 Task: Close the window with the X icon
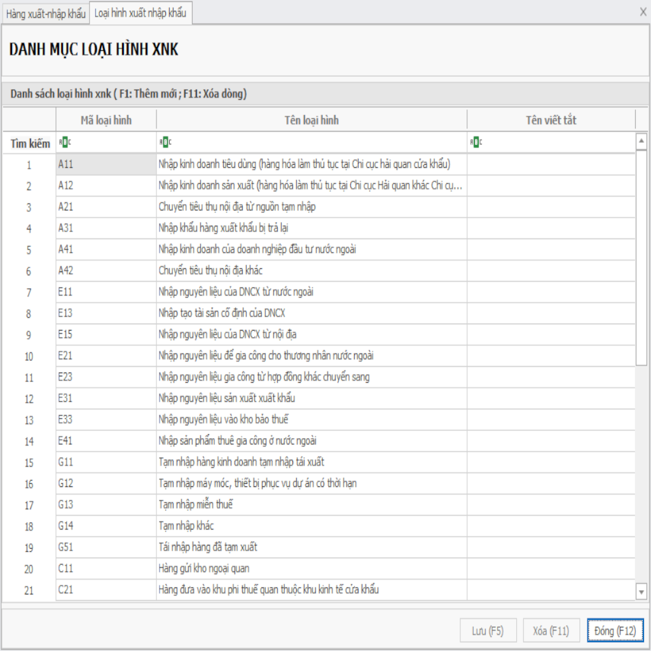(x=643, y=12)
